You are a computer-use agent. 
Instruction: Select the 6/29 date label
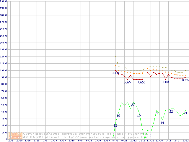[x=89, y=141]
